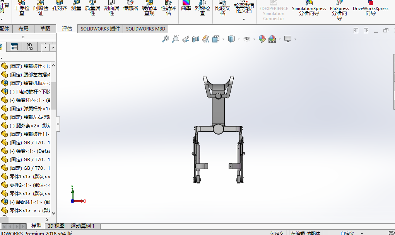Click the Previous View icon

(x=186, y=39)
